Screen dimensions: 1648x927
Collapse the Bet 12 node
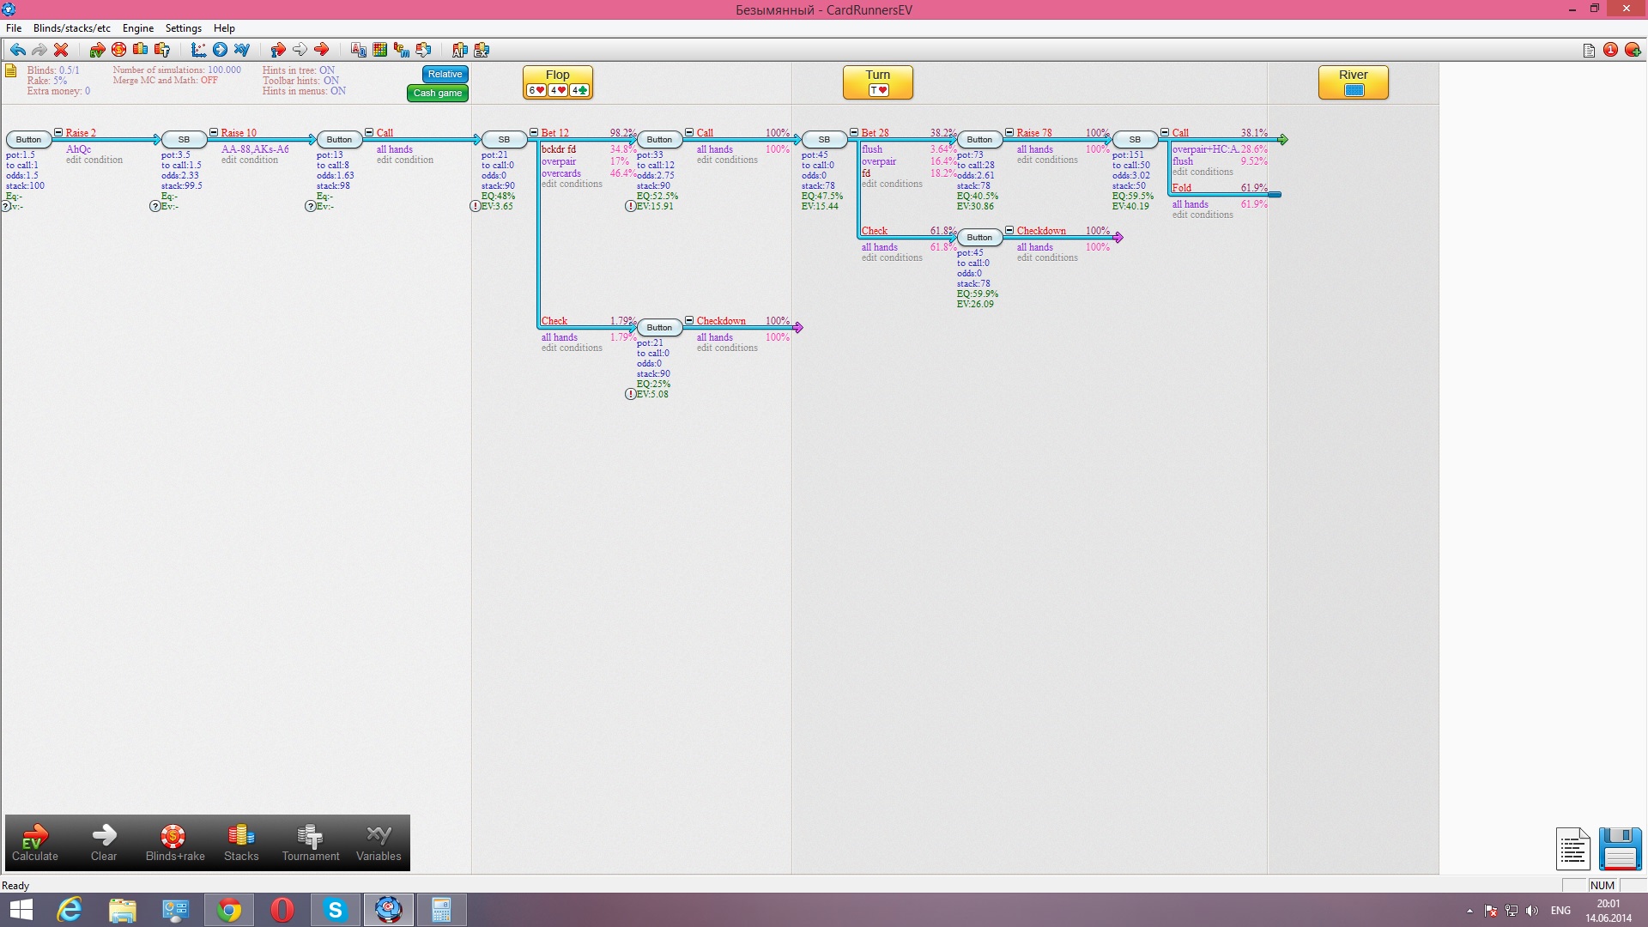coord(534,132)
